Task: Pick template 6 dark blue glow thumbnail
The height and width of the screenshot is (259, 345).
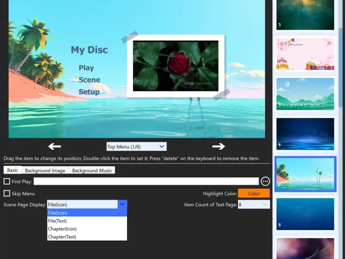Action: (x=305, y=134)
